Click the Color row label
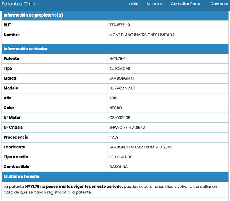The height and width of the screenshot is (201, 230). coord(9,108)
